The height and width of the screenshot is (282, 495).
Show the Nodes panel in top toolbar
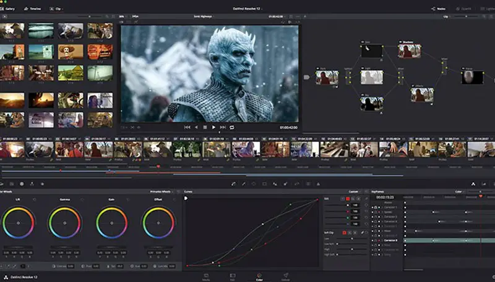coord(439,9)
